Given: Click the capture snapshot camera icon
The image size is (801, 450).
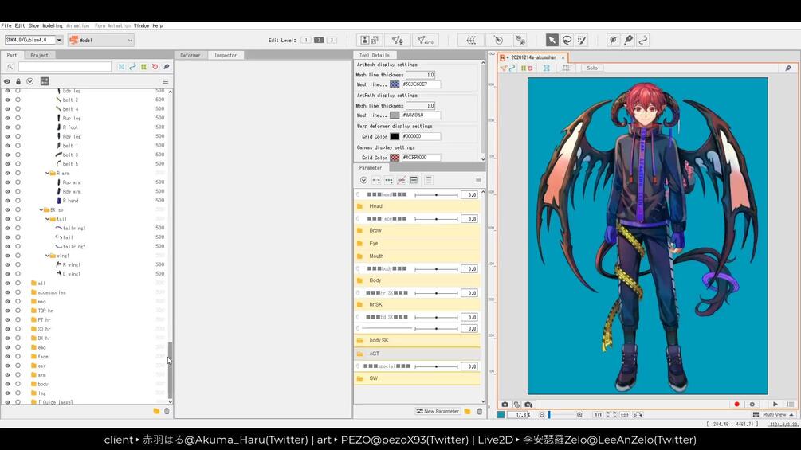Looking at the screenshot, I should [505, 404].
